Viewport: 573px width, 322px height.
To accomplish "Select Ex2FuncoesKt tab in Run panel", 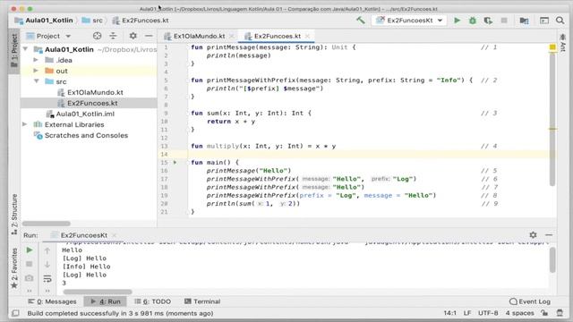I will pos(83,235).
